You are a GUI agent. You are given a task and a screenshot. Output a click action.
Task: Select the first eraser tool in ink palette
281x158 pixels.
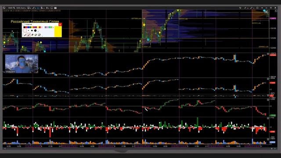(x=32, y=35)
